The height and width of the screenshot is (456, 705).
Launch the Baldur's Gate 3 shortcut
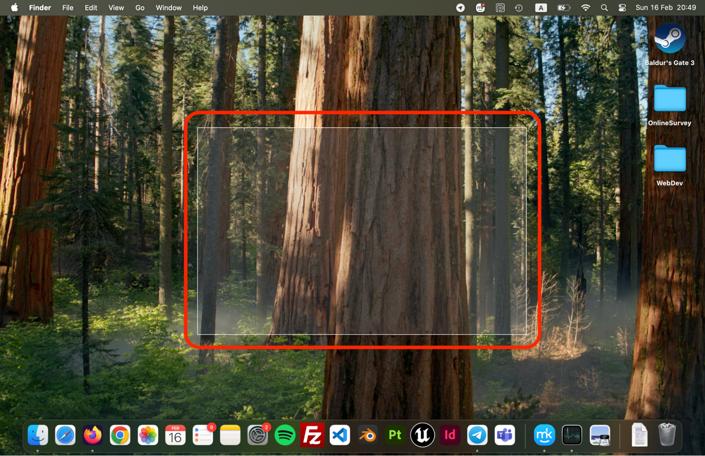[669, 37]
